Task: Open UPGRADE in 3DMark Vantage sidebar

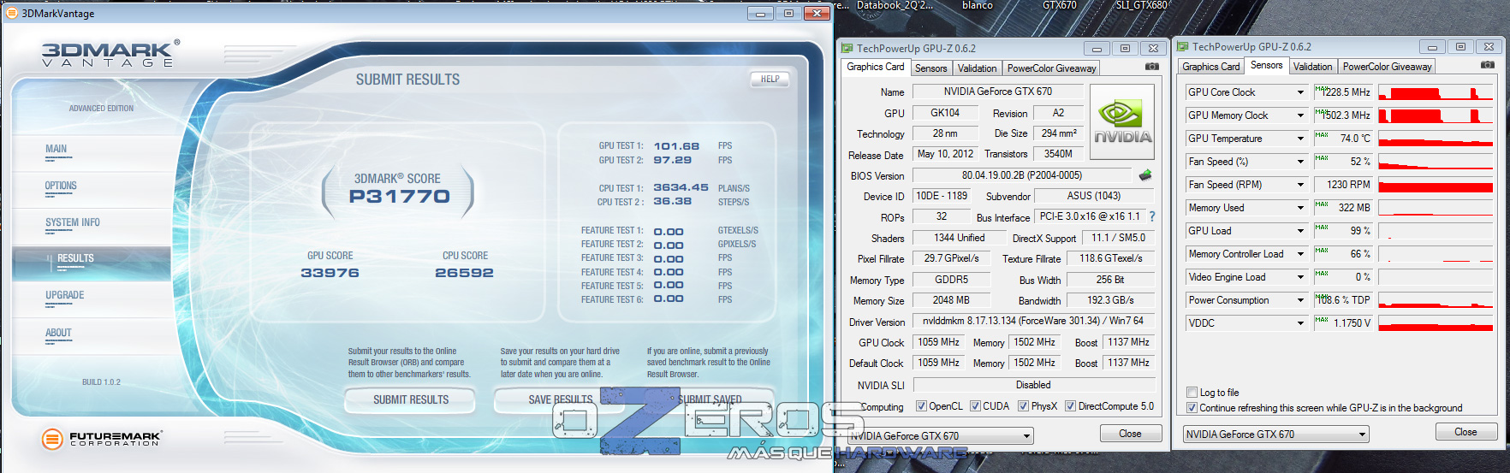Action: (x=65, y=296)
